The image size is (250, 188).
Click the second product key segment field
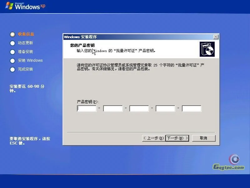pos(113,108)
